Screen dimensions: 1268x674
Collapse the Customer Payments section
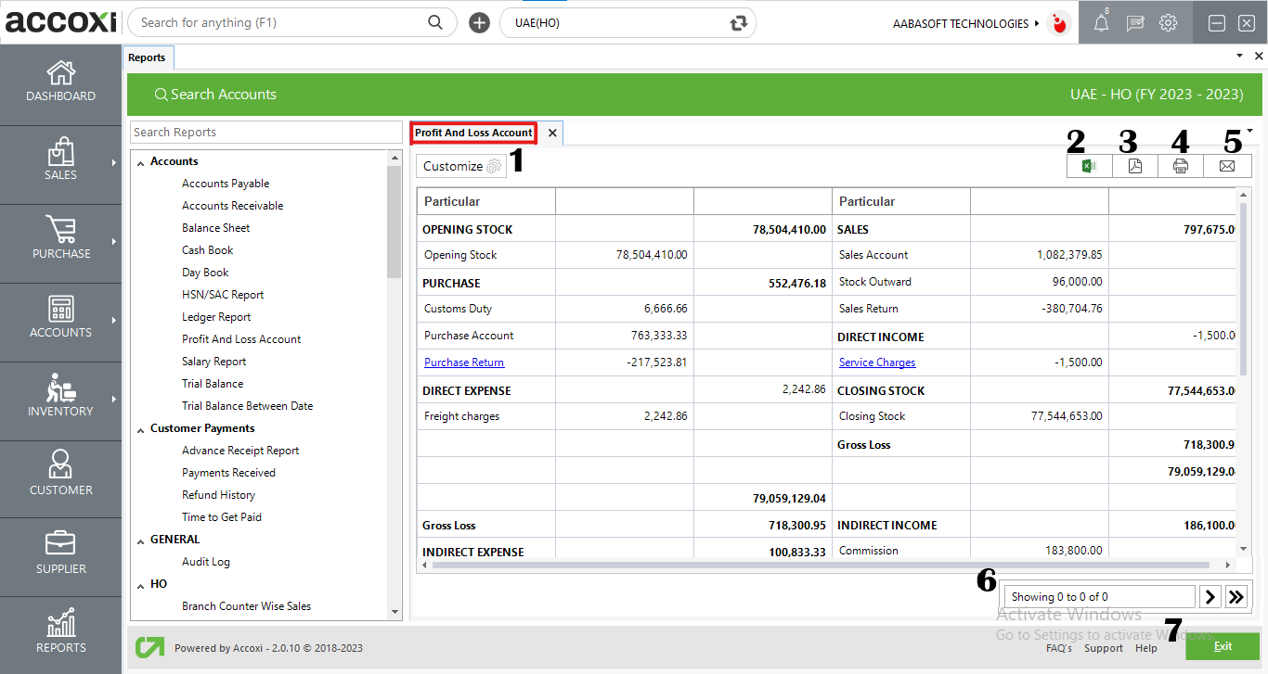(140, 427)
